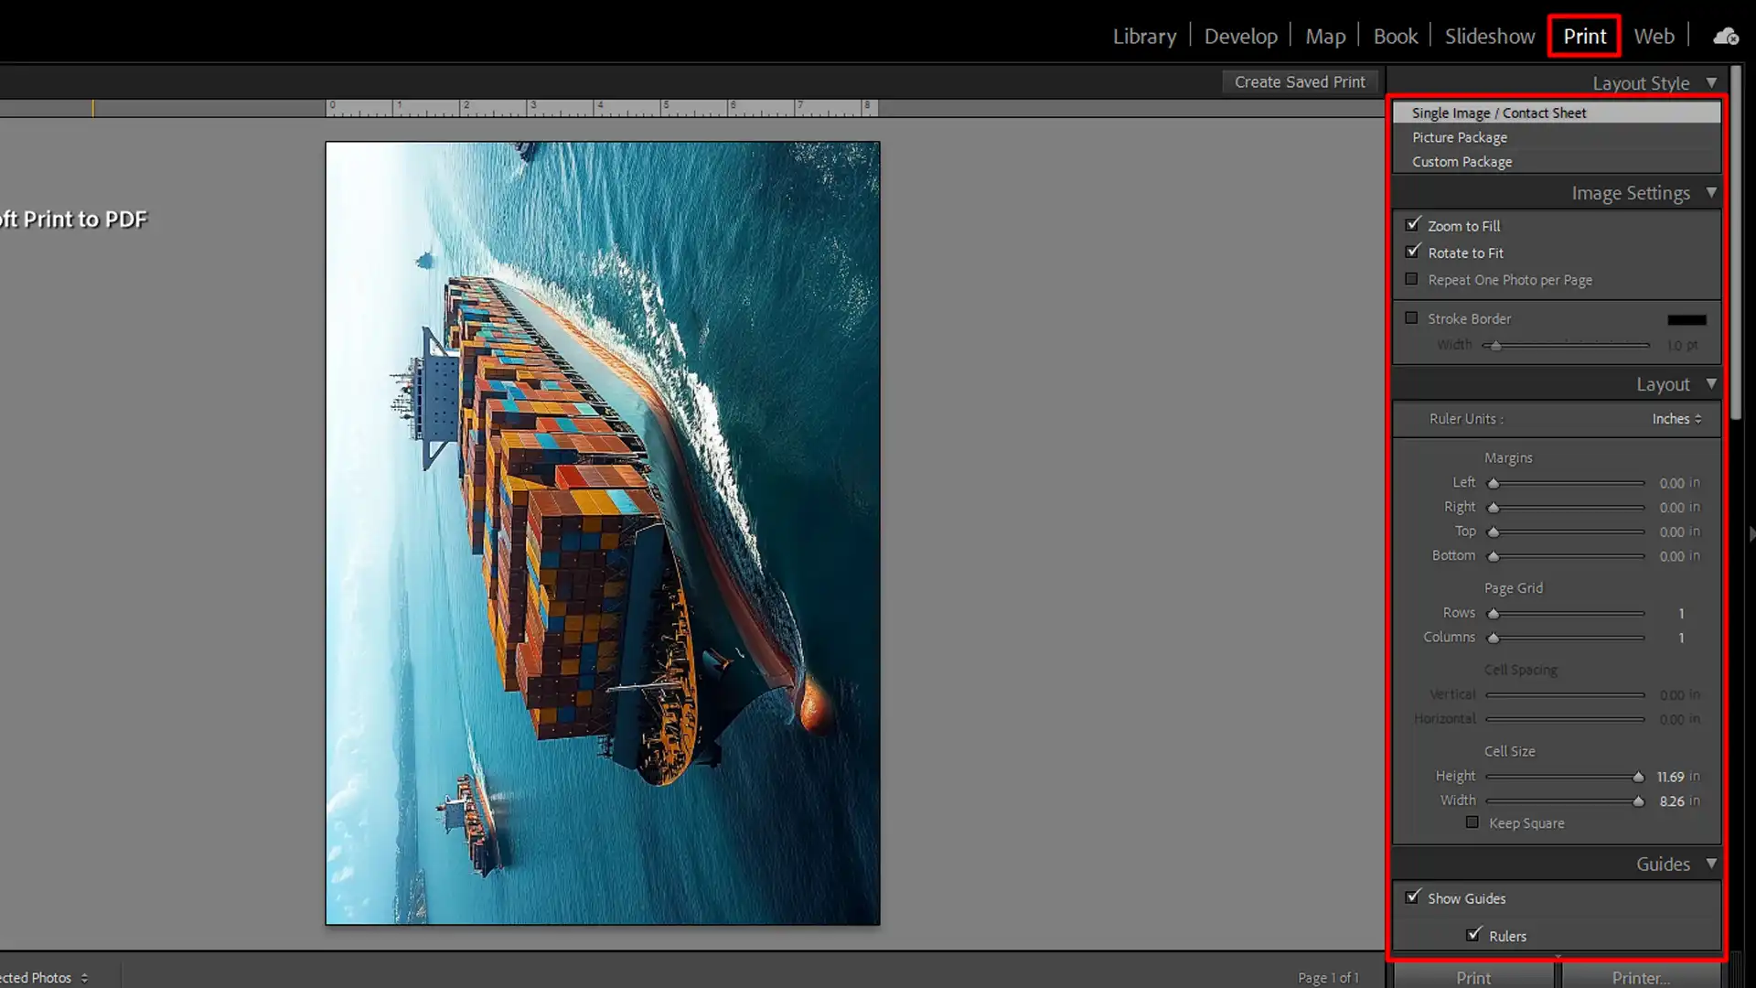The width and height of the screenshot is (1756, 988).
Task: Choose Picture Package layout style
Action: tap(1557, 137)
